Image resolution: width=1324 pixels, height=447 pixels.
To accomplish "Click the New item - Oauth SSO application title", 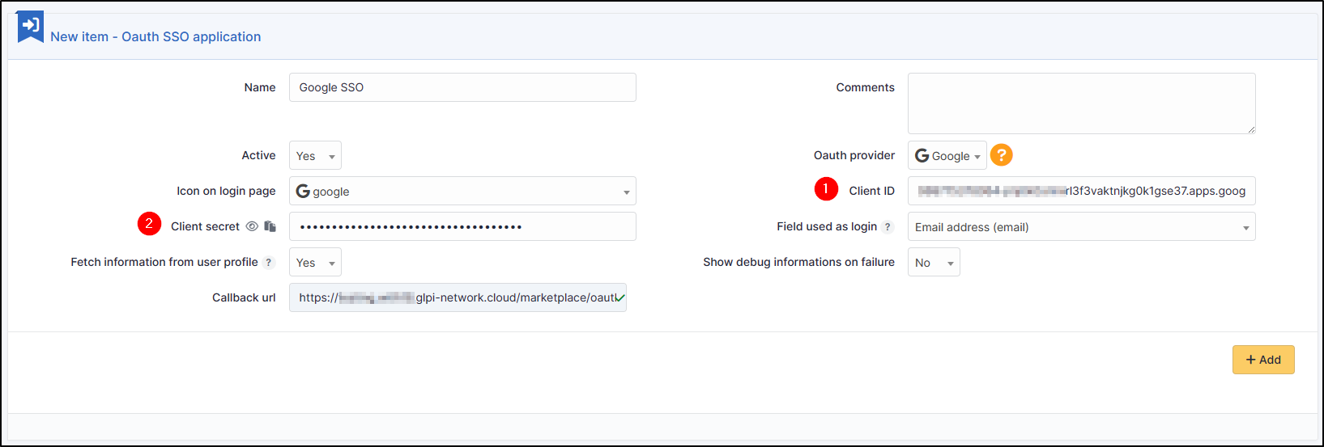I will 155,36.
